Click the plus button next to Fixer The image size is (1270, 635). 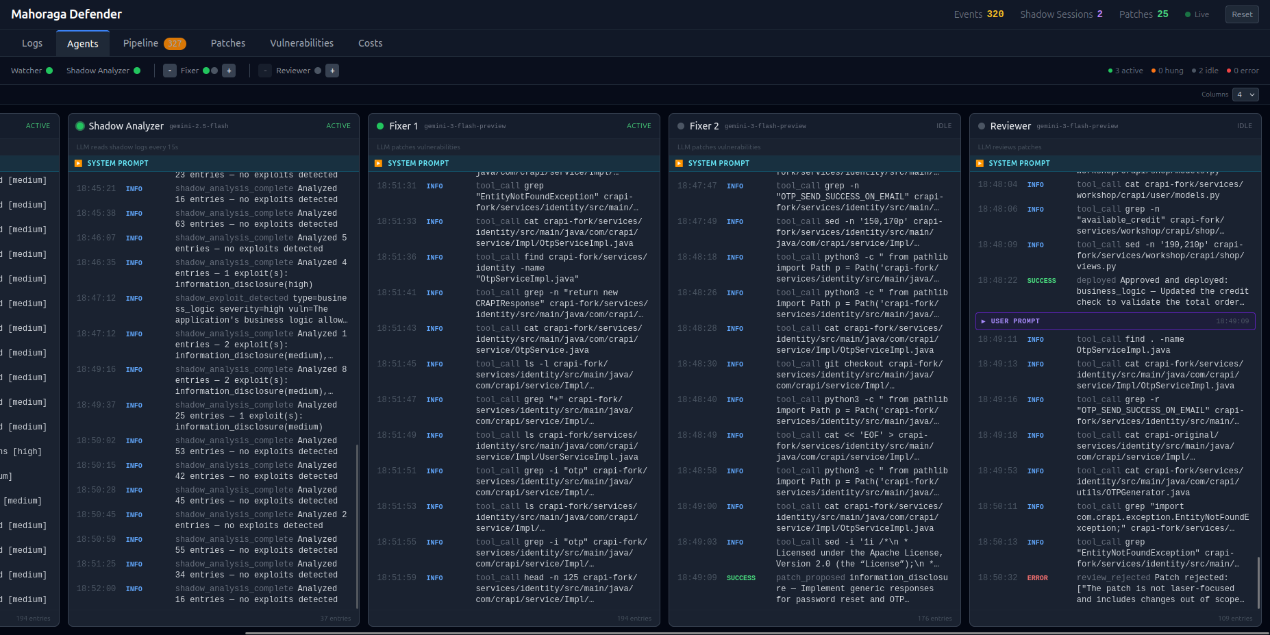[x=229, y=71]
